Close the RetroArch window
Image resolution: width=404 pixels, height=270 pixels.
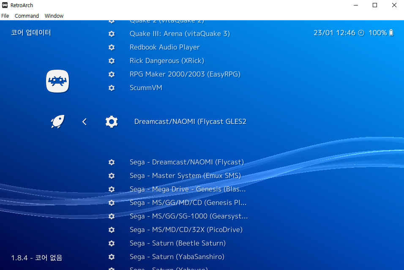(394, 5)
